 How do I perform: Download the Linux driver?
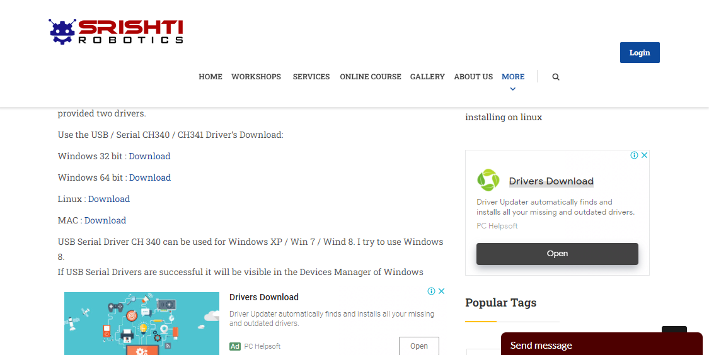(109, 199)
